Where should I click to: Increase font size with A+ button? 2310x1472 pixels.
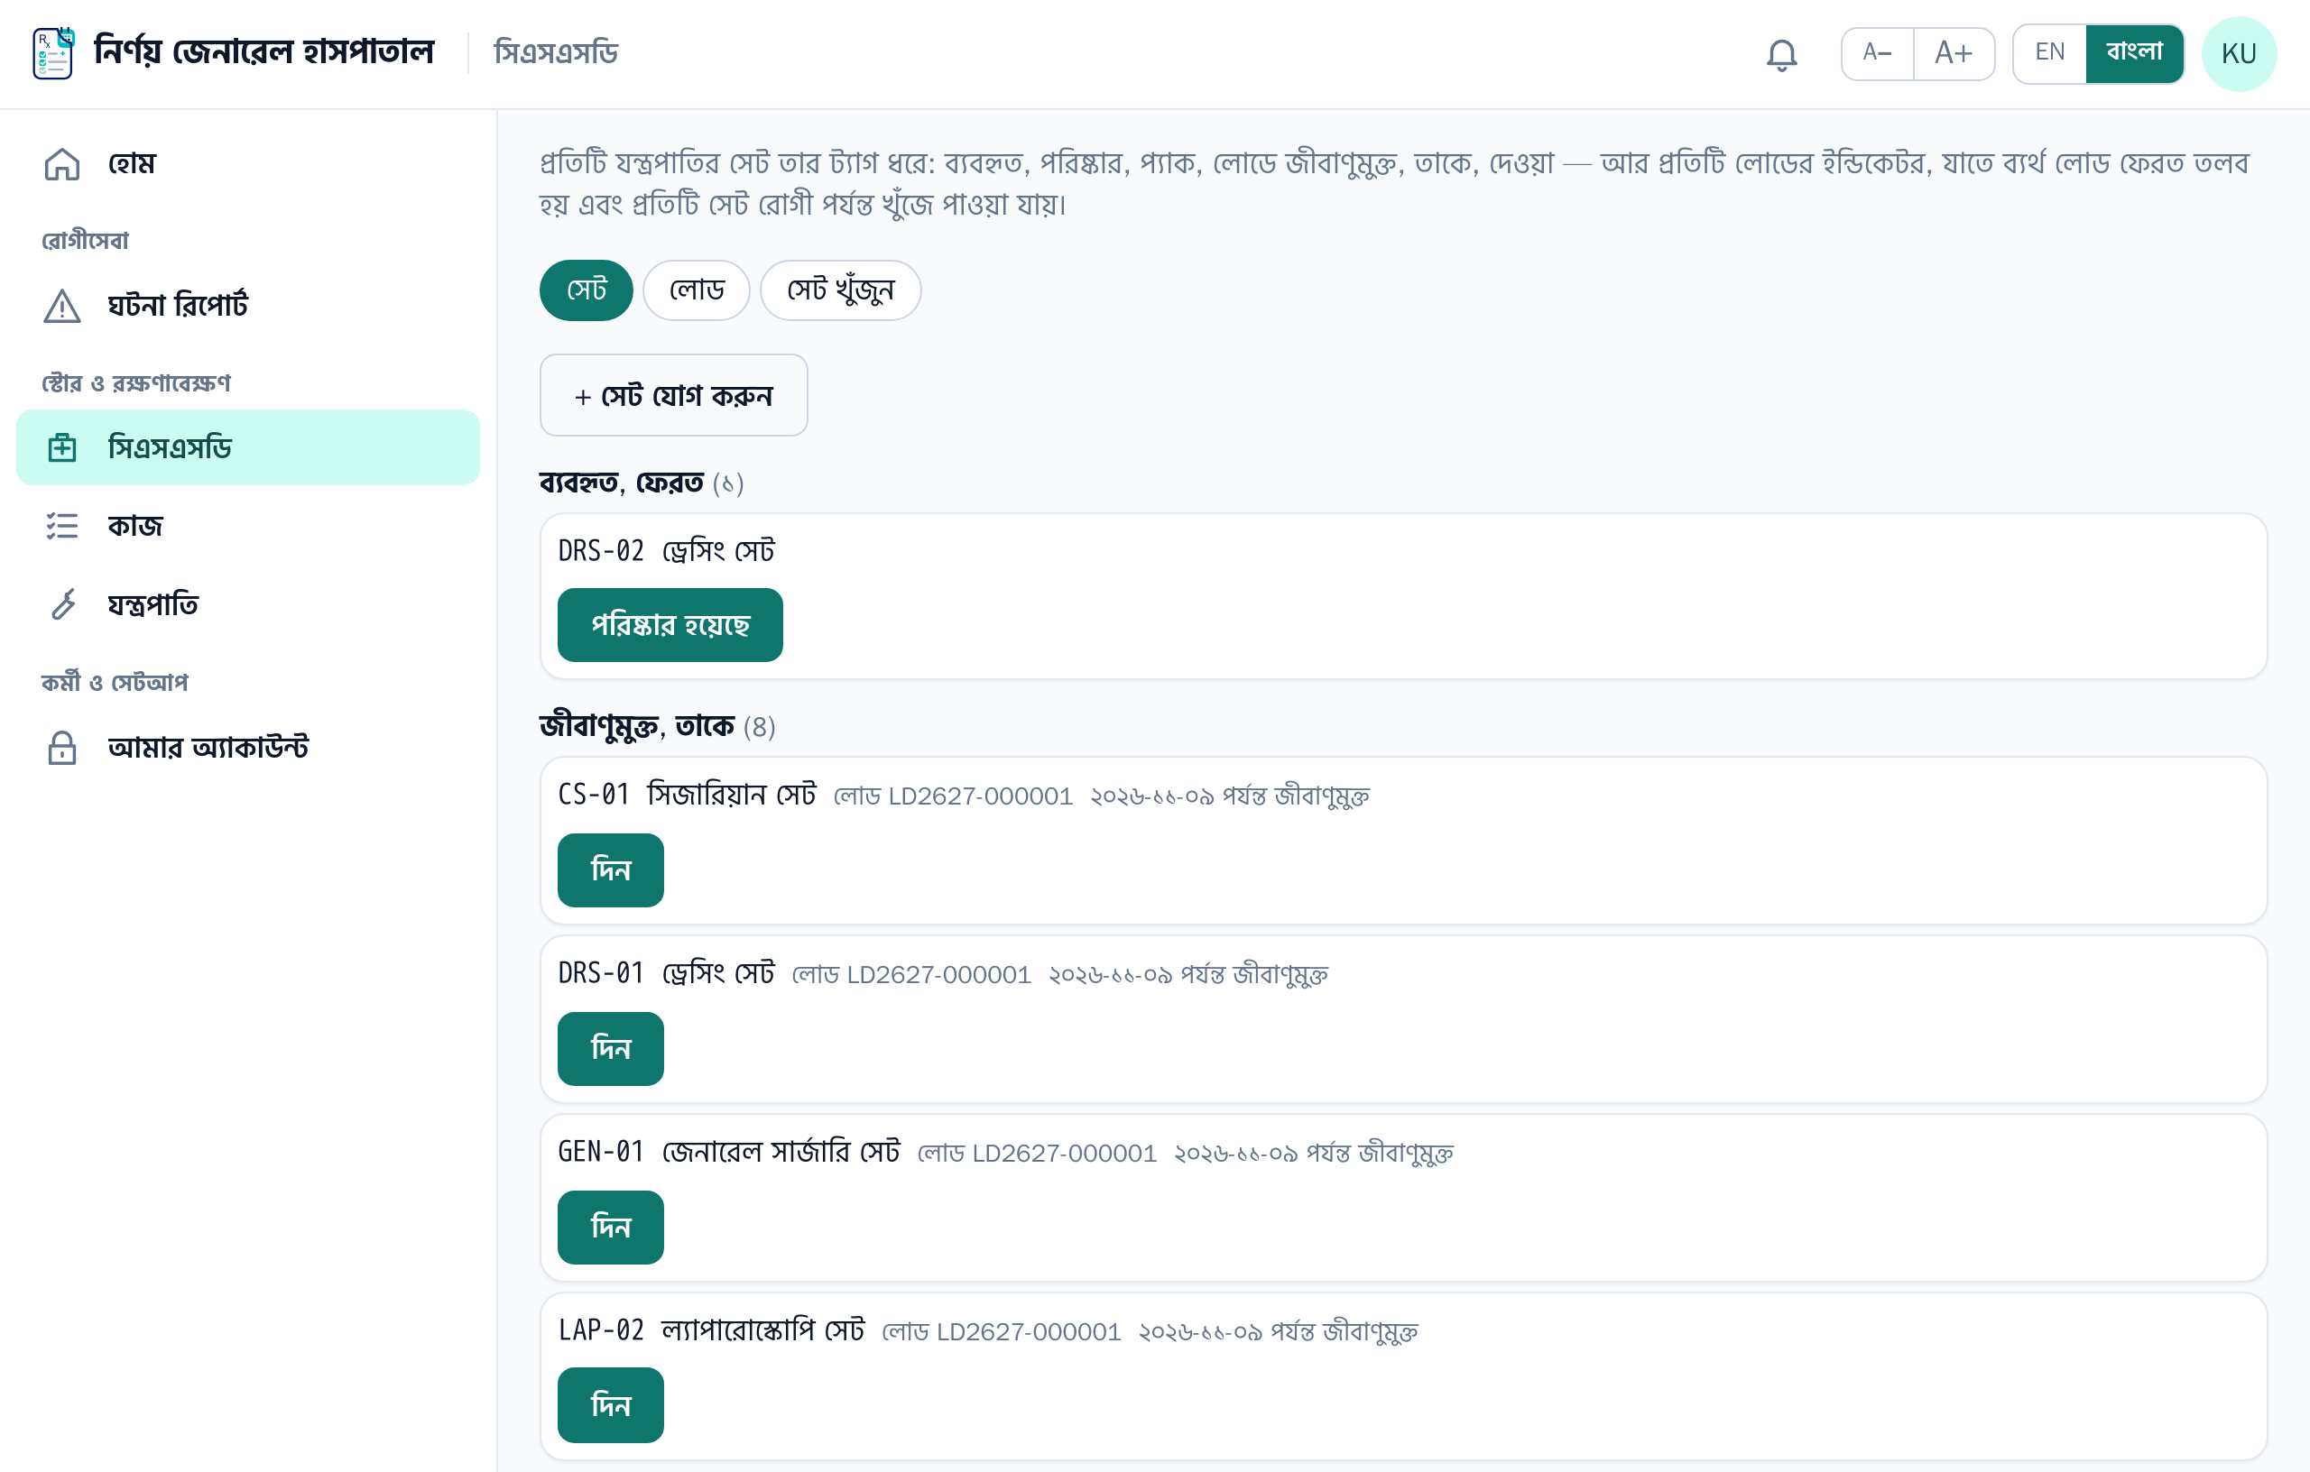(1954, 54)
